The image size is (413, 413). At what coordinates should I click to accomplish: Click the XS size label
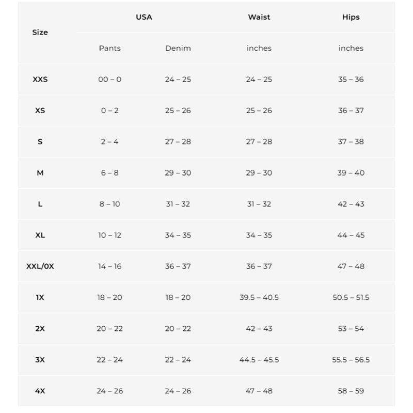click(40, 110)
